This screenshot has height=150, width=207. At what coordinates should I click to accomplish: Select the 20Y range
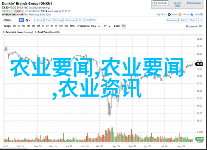[x=66, y=26]
